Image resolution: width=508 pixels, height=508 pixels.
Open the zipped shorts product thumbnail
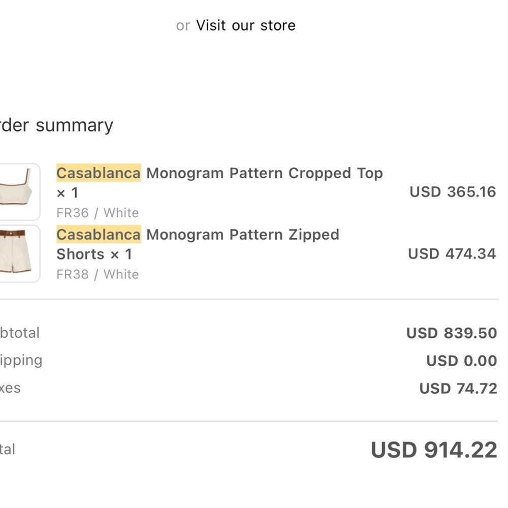[19, 253]
